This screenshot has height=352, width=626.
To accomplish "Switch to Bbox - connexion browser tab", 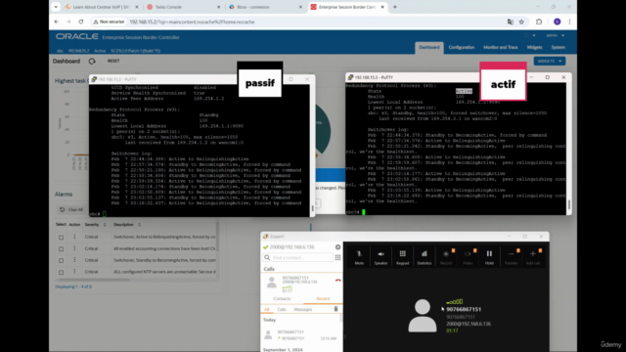I will point(265,7).
